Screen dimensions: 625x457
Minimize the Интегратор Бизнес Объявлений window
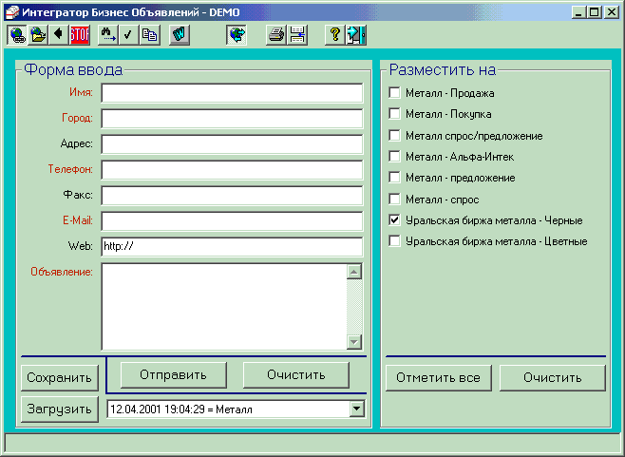(x=578, y=12)
